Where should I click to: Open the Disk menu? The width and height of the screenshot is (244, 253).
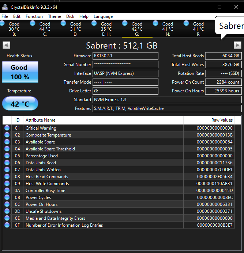[x=70, y=16]
